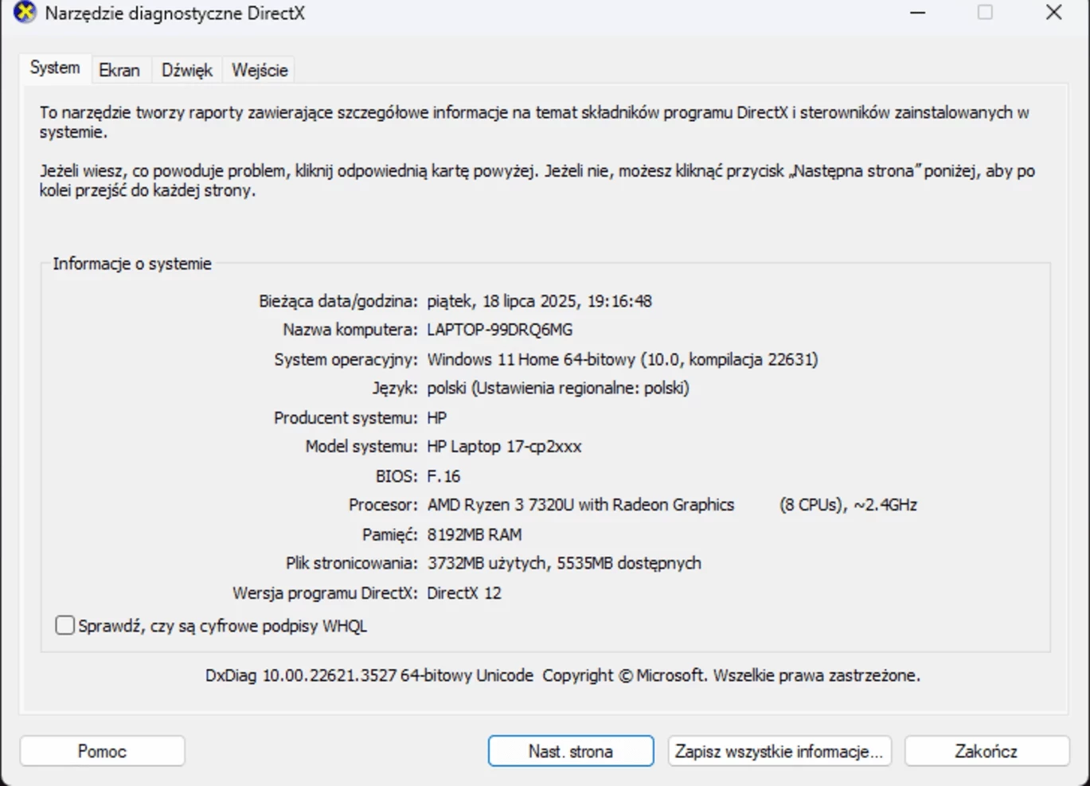This screenshot has height=786, width=1090.
Task: Close the DirectX diagnostic window
Action: click(1053, 13)
